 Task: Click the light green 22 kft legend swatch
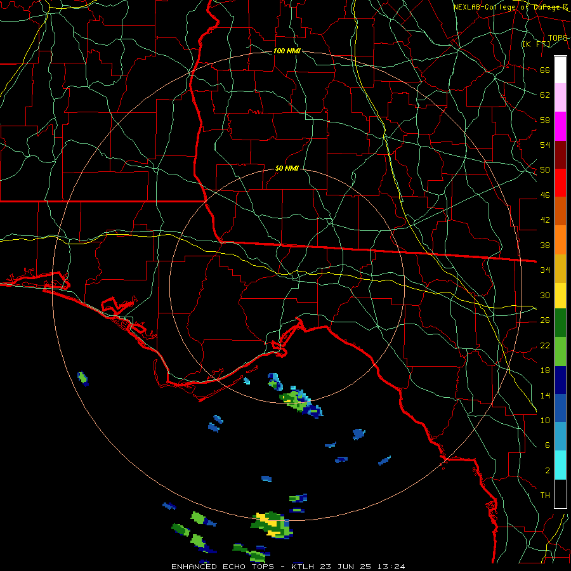click(560, 351)
